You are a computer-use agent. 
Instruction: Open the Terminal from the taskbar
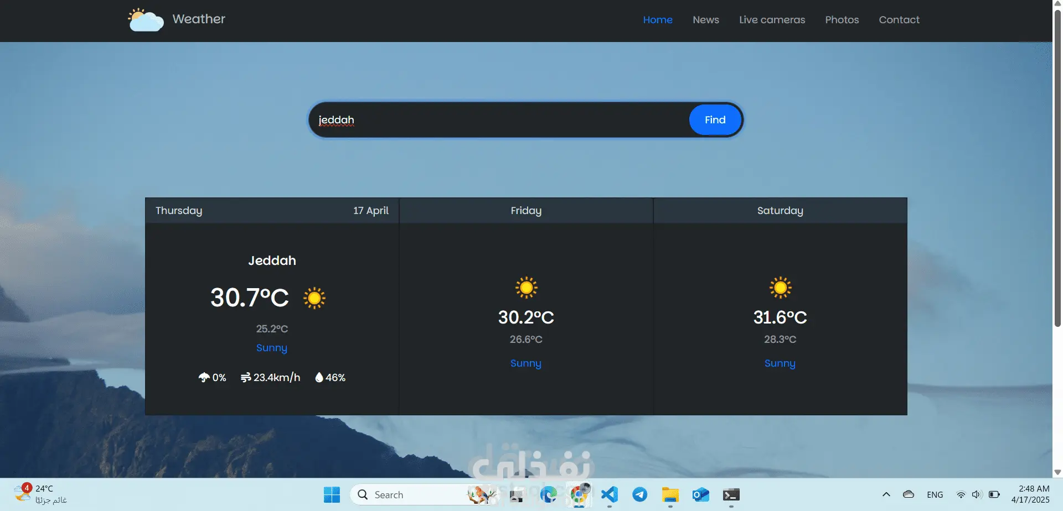coord(731,494)
